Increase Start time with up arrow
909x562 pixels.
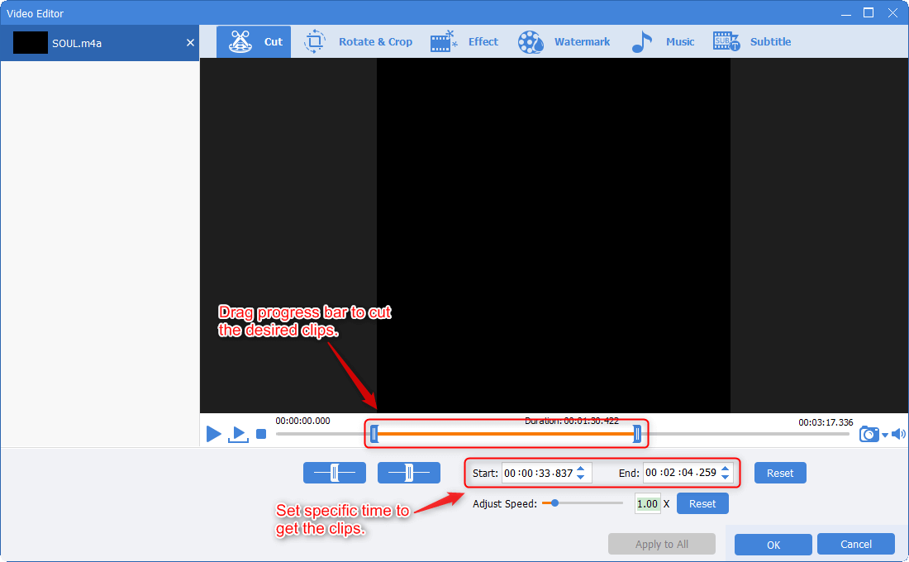click(581, 469)
